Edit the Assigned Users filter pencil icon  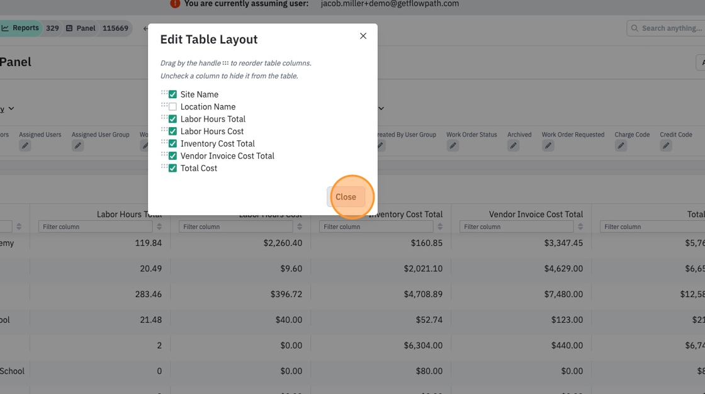(x=25, y=146)
